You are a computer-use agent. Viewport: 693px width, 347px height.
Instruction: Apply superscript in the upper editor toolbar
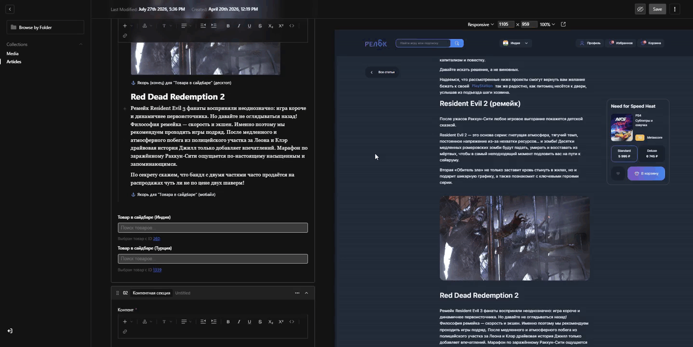[x=281, y=26]
